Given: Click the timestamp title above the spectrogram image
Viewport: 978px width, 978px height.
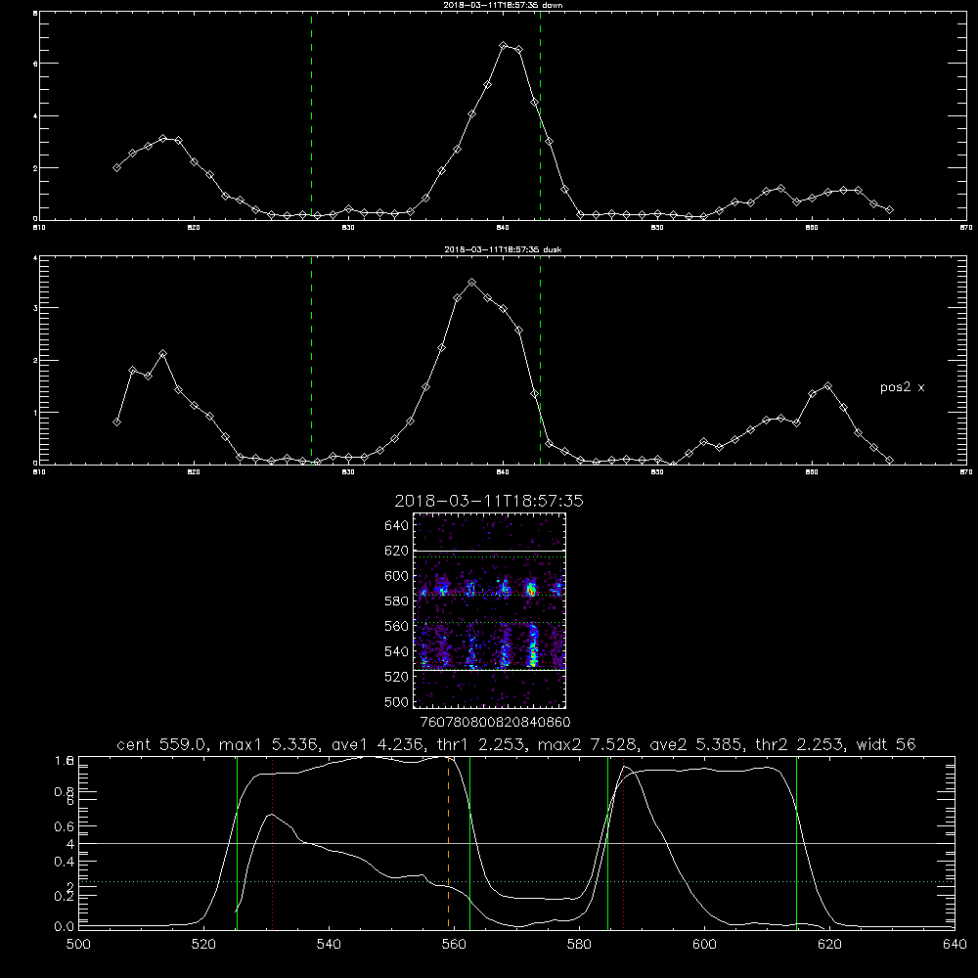Looking at the screenshot, I should [x=489, y=501].
